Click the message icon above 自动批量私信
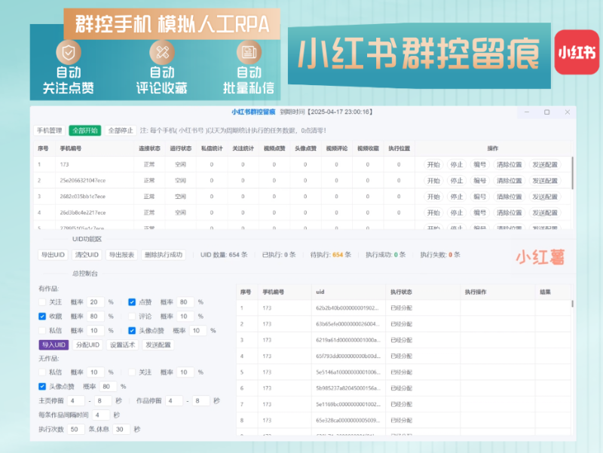The height and width of the screenshot is (453, 603). click(249, 53)
